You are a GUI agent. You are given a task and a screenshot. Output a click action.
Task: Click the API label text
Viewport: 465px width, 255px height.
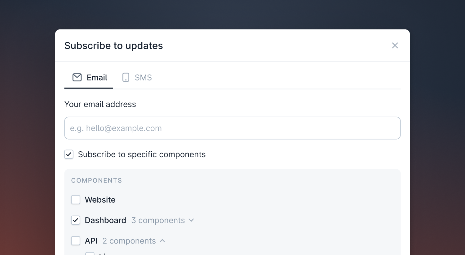(91, 241)
